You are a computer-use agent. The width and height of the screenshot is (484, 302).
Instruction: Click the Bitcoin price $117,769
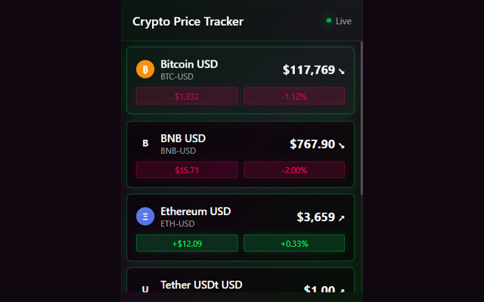pos(309,70)
